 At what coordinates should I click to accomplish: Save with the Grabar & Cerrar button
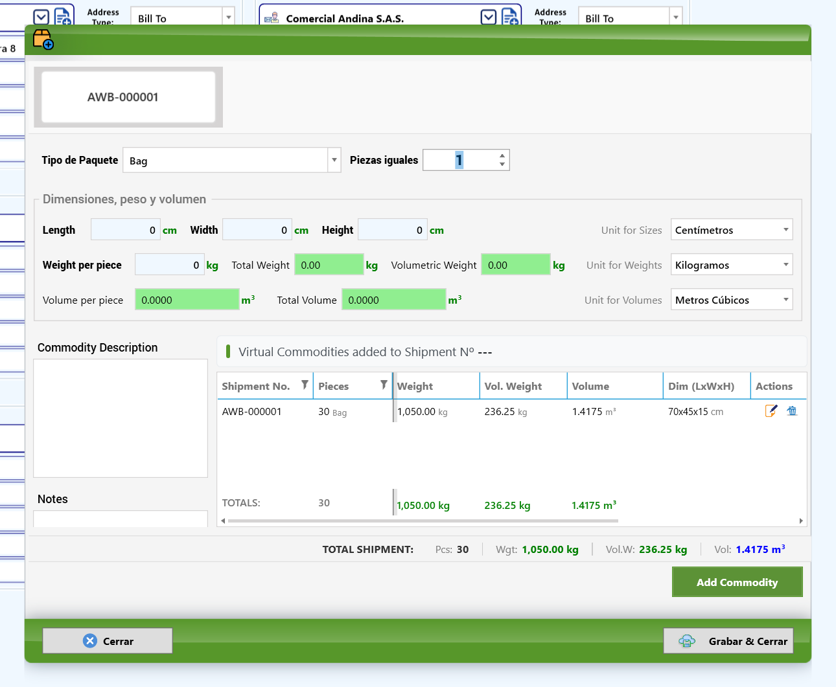pos(728,641)
